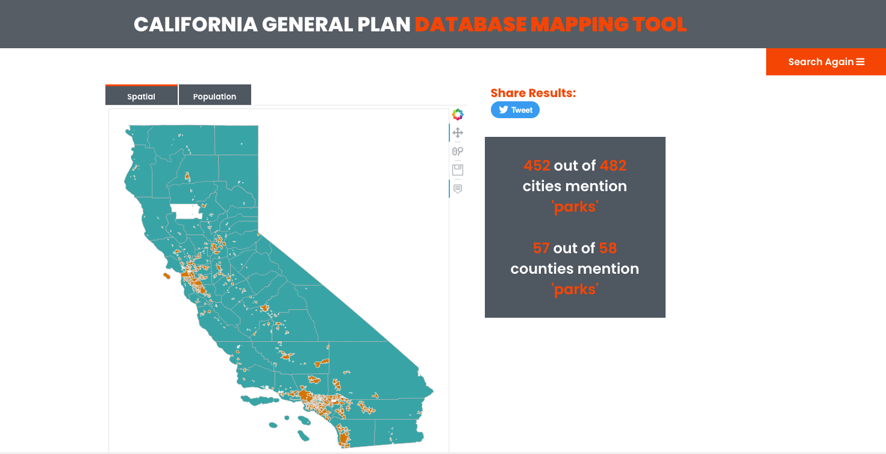Save the map plot as an image
The width and height of the screenshot is (886, 454).
pos(458,169)
